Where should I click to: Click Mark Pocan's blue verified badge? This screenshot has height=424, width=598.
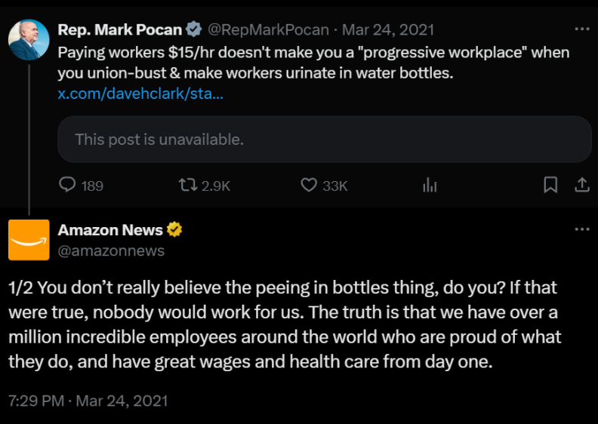point(194,30)
